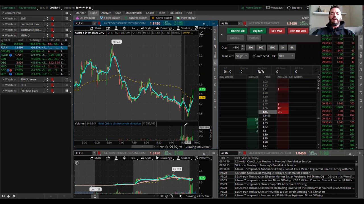Click the alert exclamation icon on lower chart

(76, 163)
